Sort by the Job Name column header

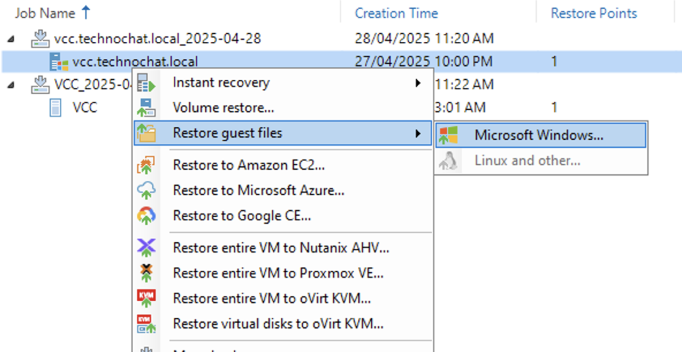point(46,13)
